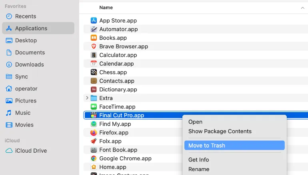Click the Desktop sidebar icon

[9, 40]
